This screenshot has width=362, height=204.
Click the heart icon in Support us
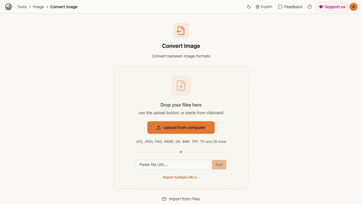[x=321, y=7]
